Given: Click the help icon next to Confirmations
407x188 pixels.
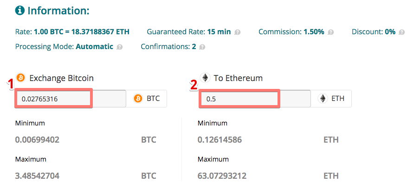Looking at the screenshot, I should coord(202,47).
